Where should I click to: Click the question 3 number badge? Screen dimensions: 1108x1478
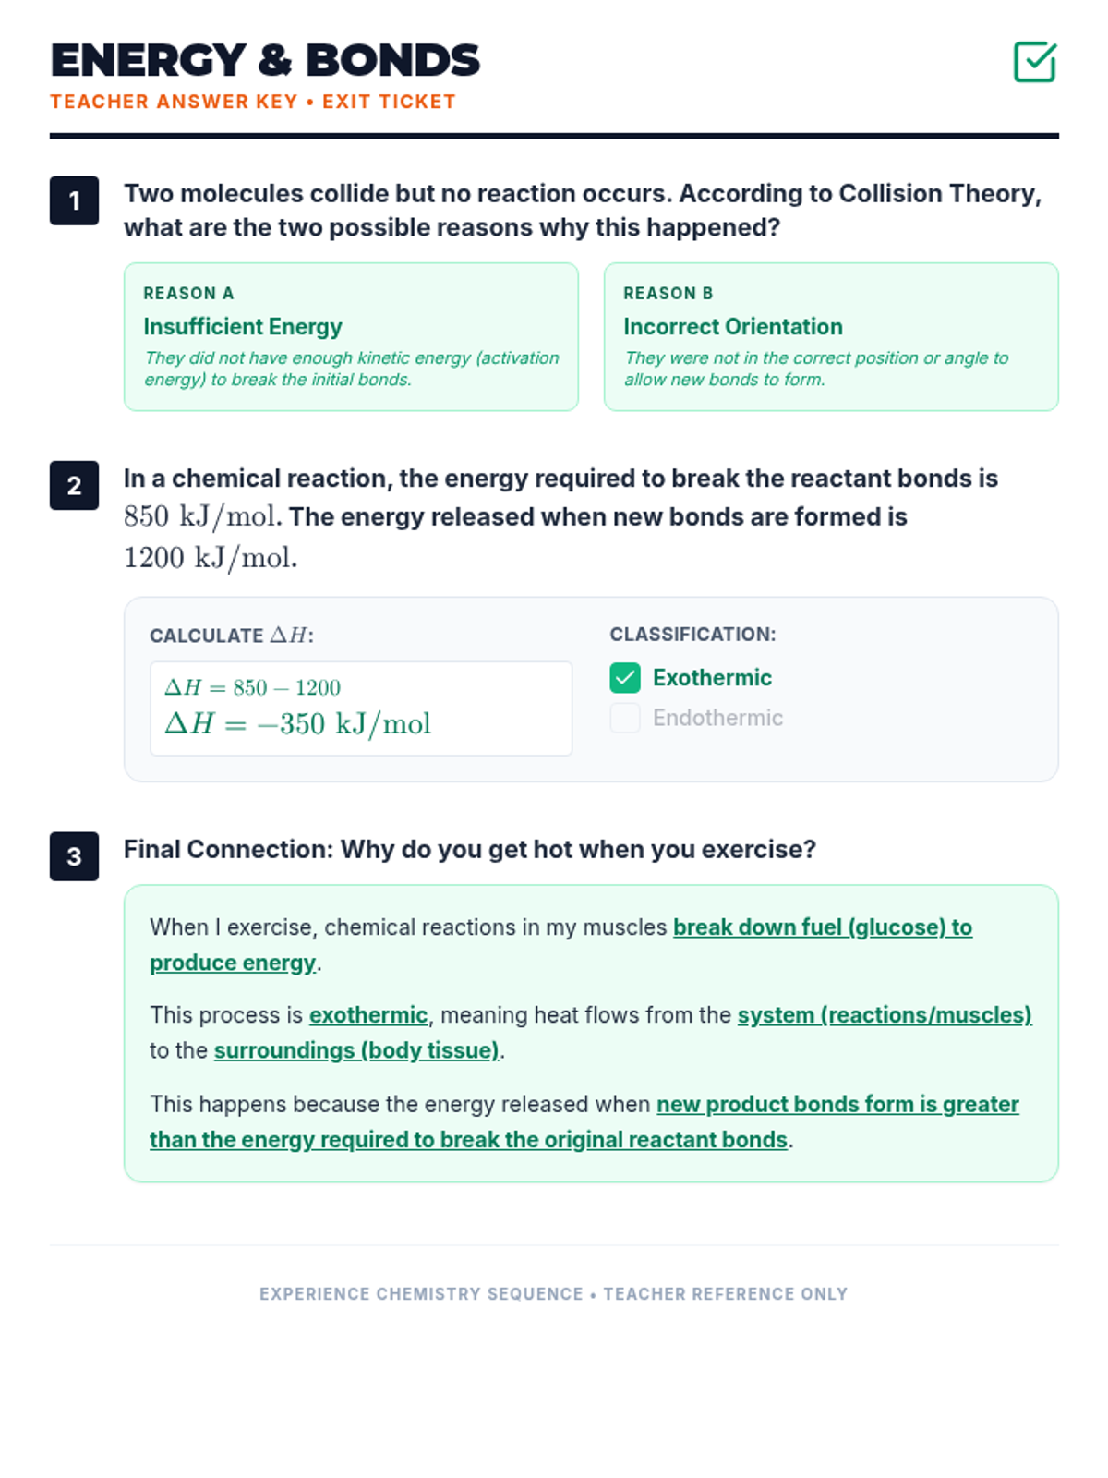(74, 856)
